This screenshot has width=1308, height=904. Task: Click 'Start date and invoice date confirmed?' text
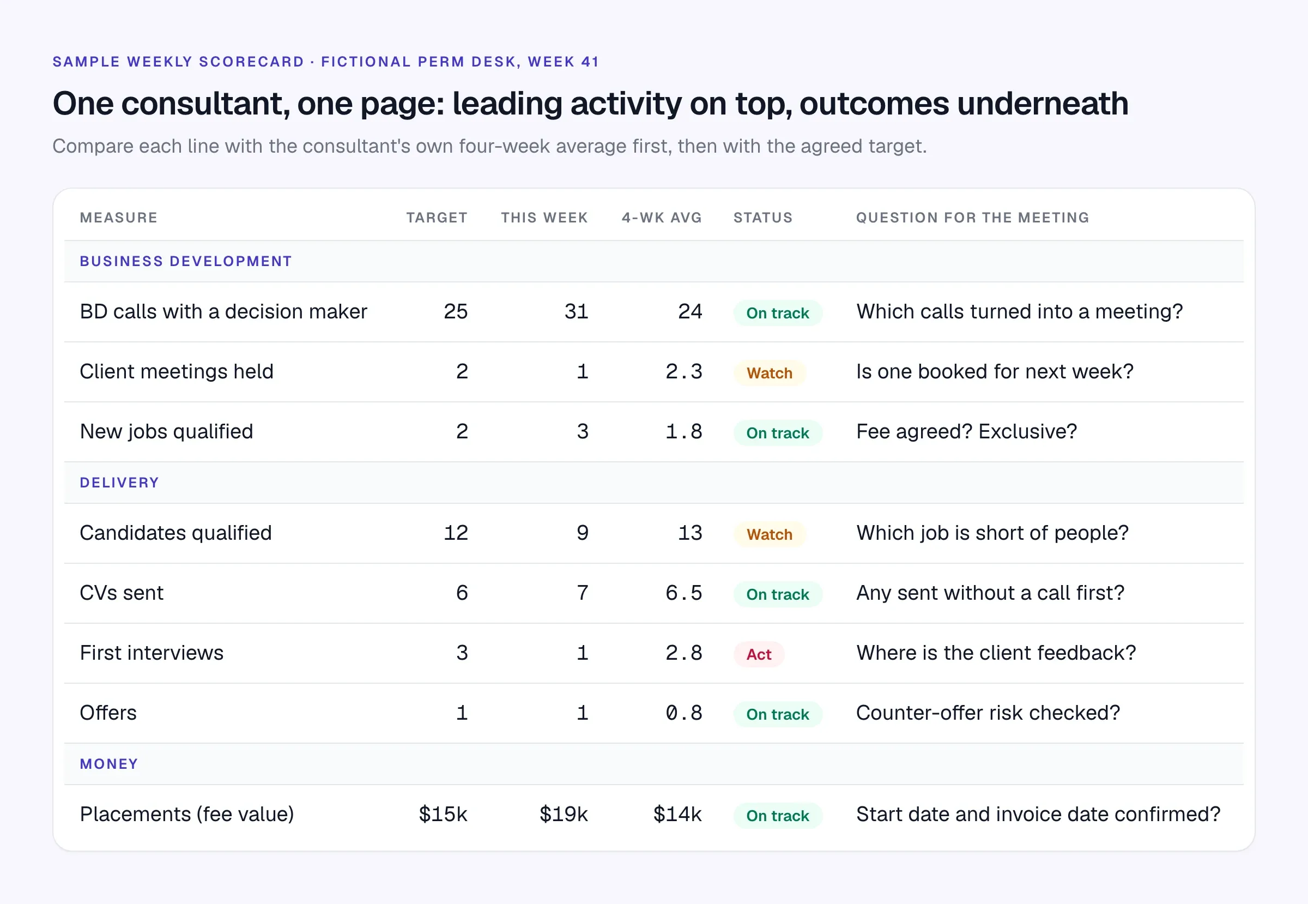pyautogui.click(x=1038, y=815)
